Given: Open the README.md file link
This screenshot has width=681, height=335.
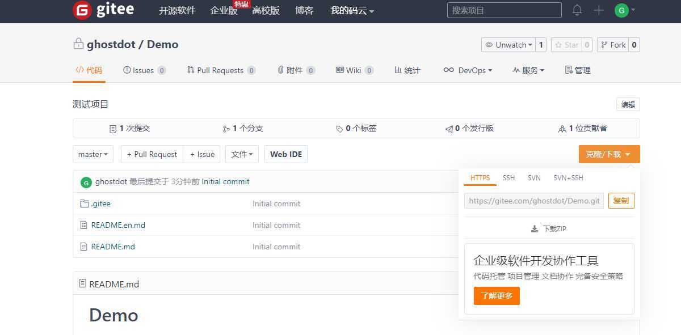Looking at the screenshot, I should tap(113, 247).
